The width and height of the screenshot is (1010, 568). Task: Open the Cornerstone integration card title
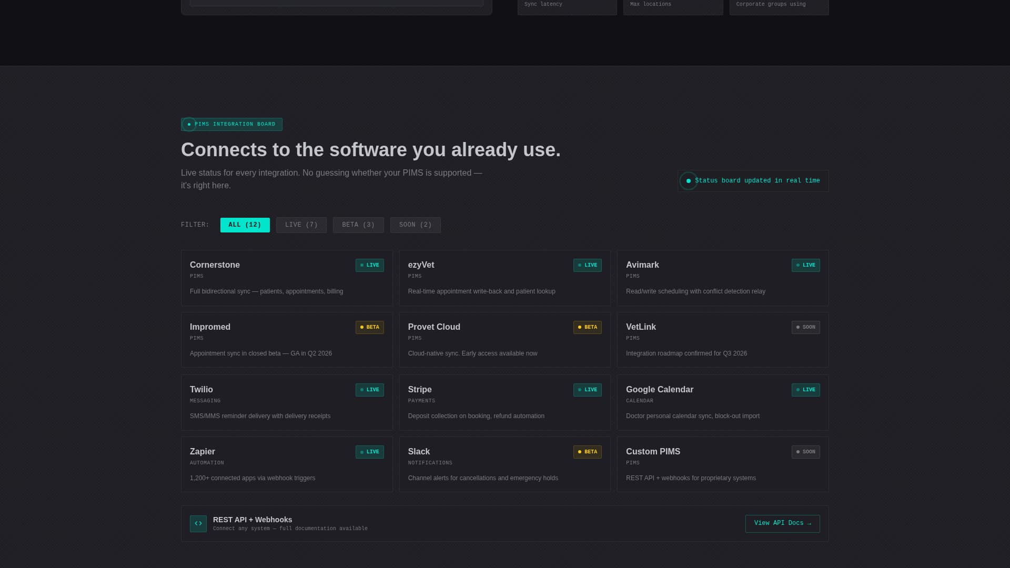(215, 265)
